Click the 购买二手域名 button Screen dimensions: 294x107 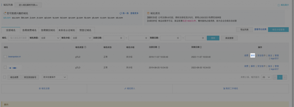pos(231,88)
